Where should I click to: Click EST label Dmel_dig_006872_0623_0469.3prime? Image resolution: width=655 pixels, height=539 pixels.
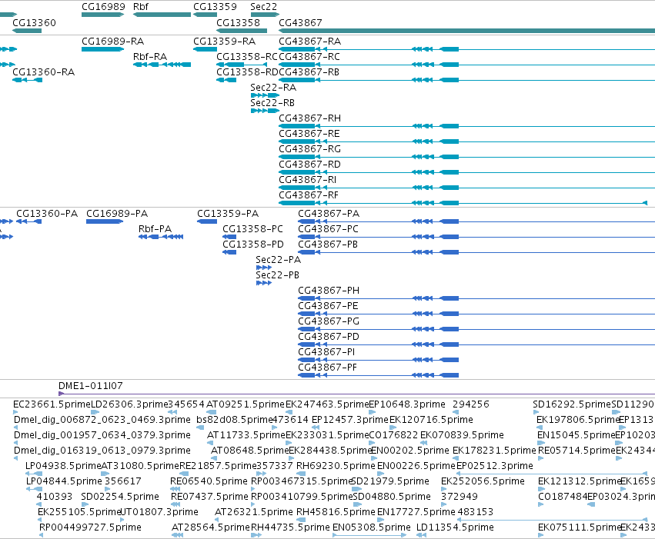pyautogui.click(x=102, y=420)
